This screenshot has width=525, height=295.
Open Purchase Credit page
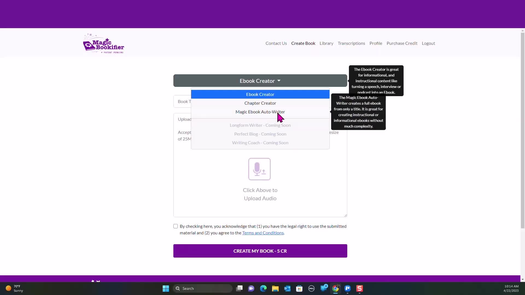[x=402, y=43]
